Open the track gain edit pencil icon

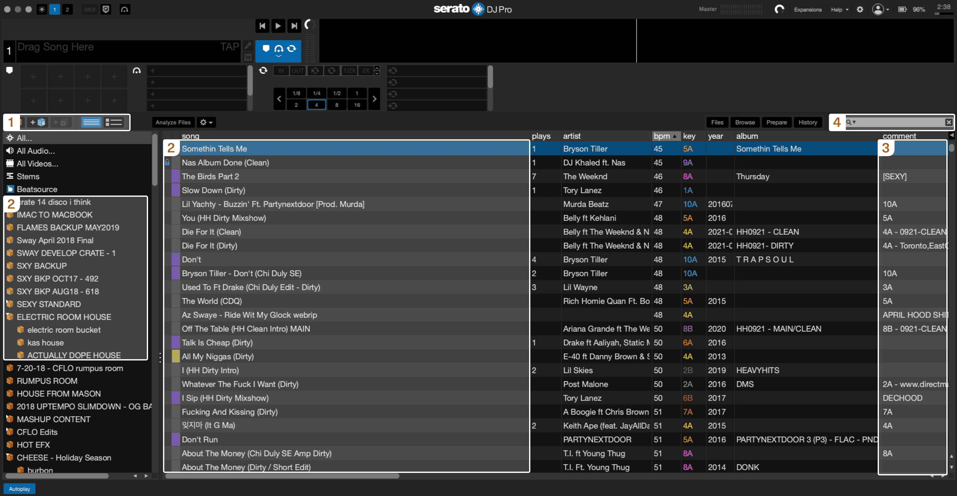(x=248, y=46)
